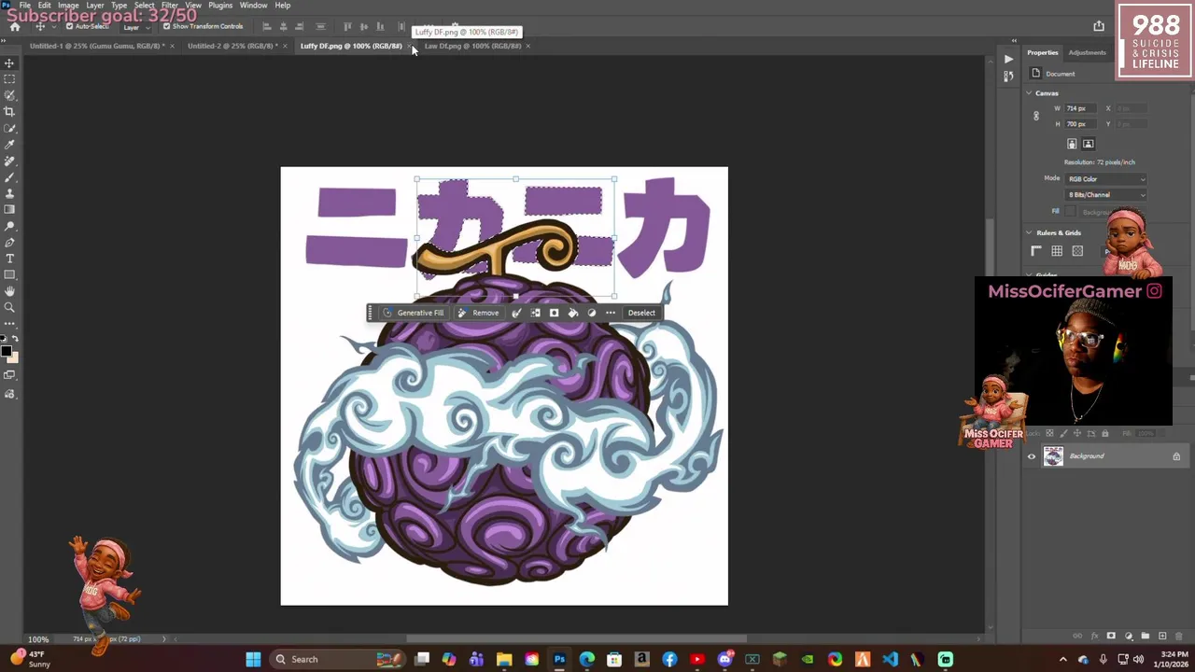
Task: Collapse the Rulers & Grids section
Action: pyautogui.click(x=1029, y=232)
